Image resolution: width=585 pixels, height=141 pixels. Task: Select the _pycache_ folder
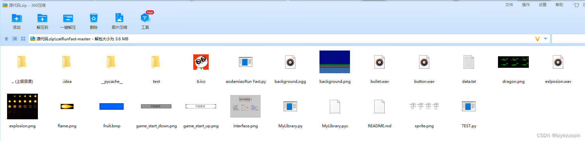111,62
